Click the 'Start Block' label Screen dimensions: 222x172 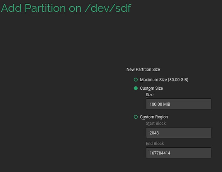click(x=156, y=123)
